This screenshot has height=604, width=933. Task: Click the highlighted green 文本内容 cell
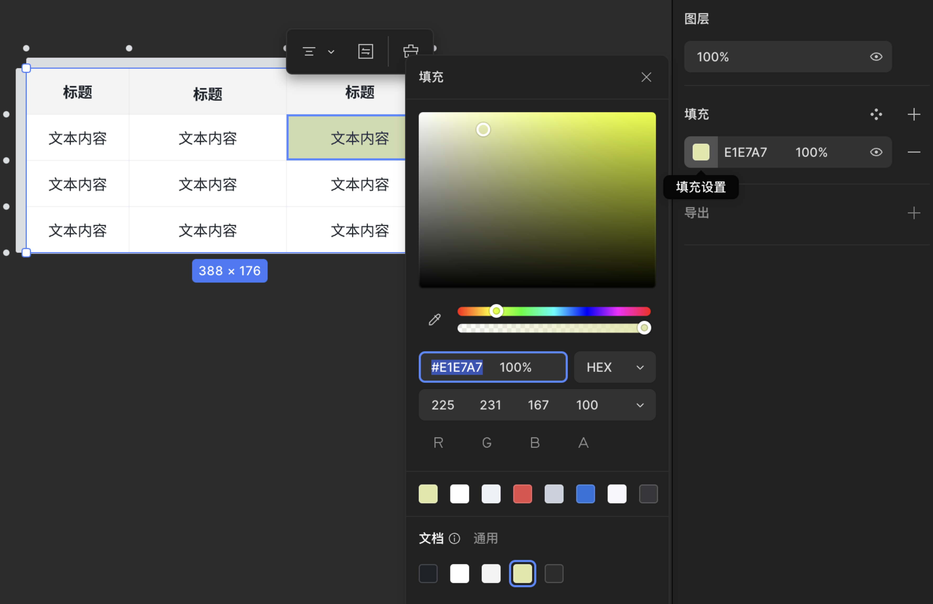click(347, 138)
